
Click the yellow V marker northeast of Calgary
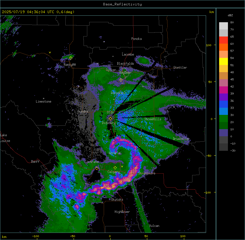click(x=122, y=166)
